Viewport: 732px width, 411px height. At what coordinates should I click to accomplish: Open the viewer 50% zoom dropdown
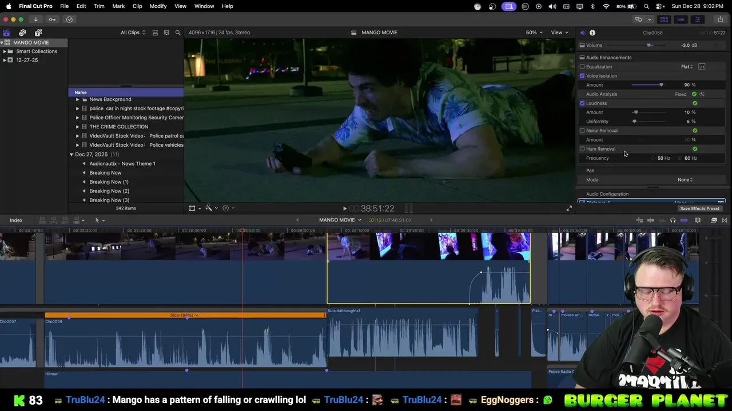click(534, 33)
